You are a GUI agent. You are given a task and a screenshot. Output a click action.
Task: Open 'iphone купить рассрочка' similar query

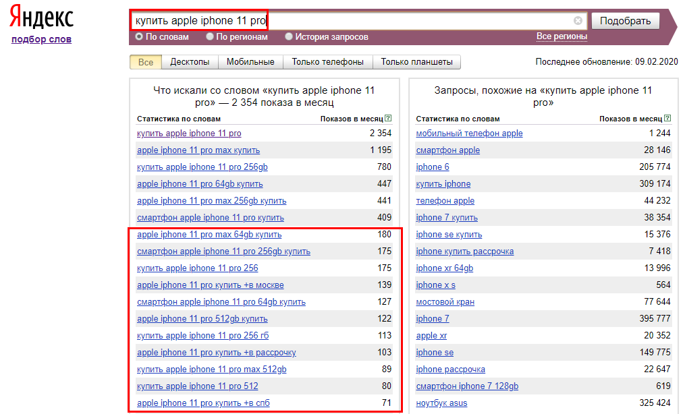tap(464, 252)
